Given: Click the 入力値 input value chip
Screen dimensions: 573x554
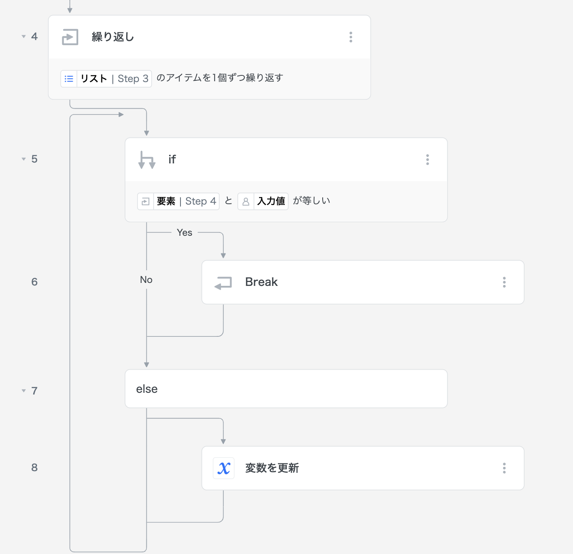Looking at the screenshot, I should [263, 201].
